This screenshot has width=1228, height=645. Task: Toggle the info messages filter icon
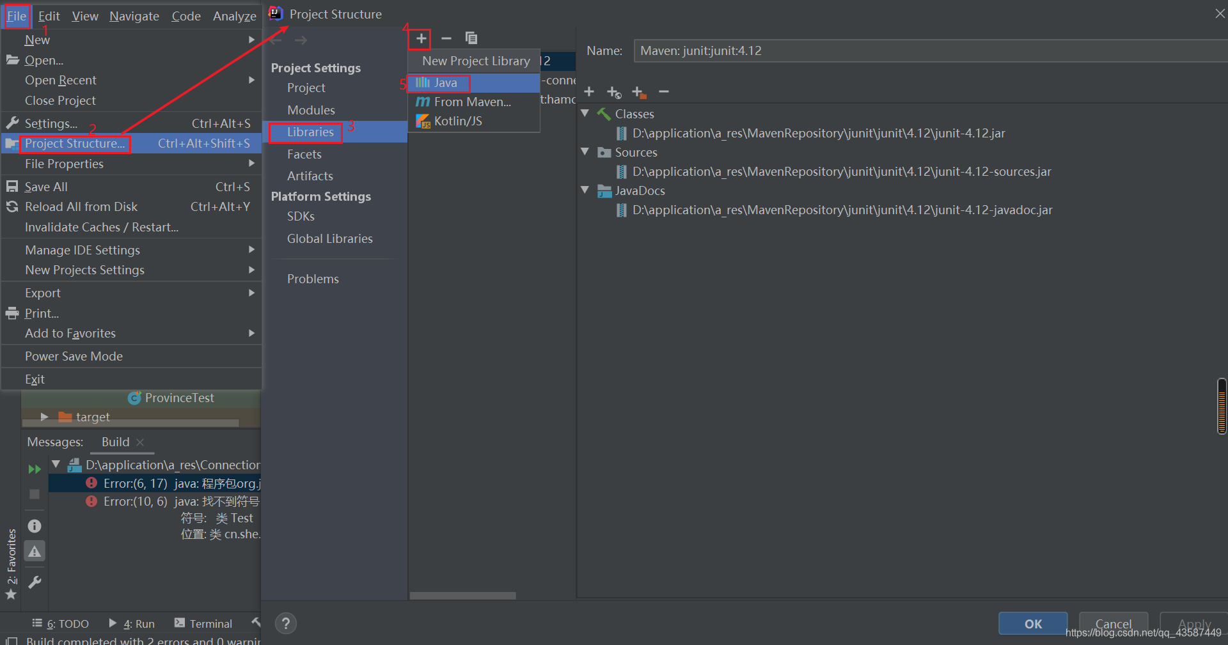pos(35,525)
